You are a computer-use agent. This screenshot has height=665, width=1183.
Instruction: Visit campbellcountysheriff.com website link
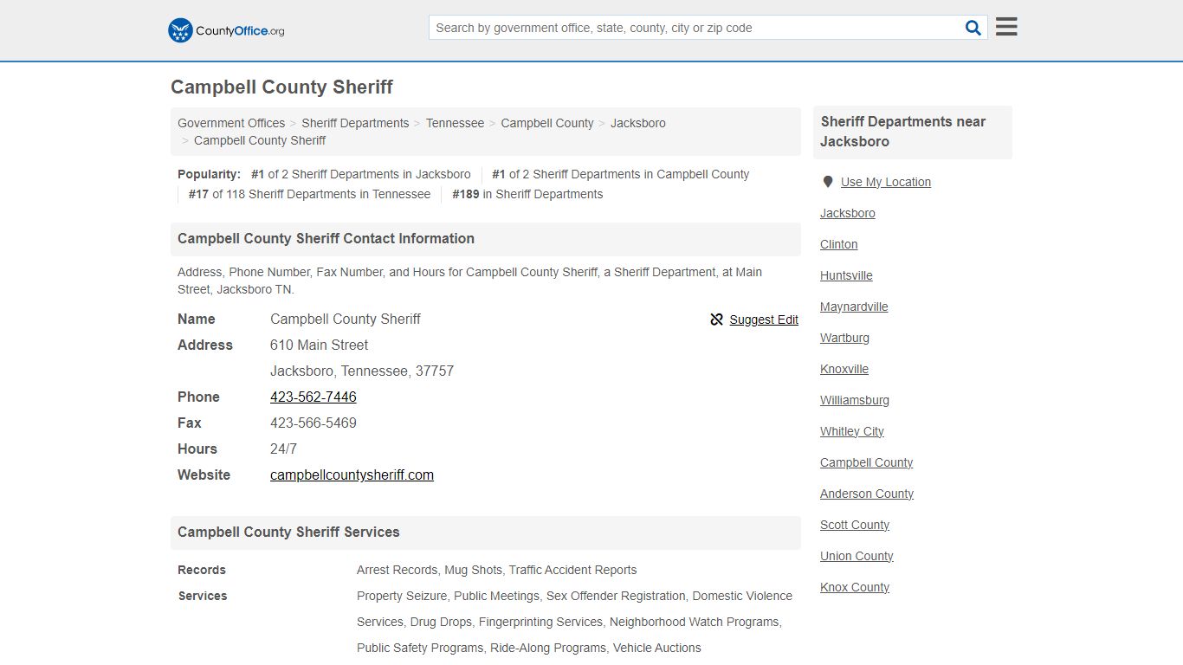352,475
